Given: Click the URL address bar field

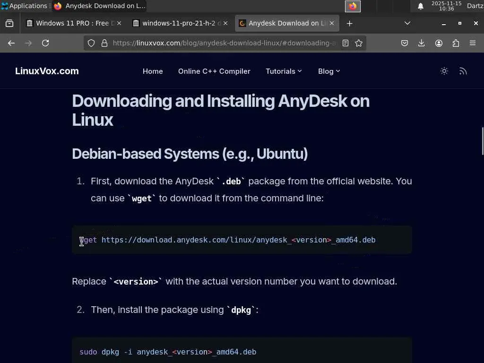Looking at the screenshot, I should pyautogui.click(x=224, y=43).
